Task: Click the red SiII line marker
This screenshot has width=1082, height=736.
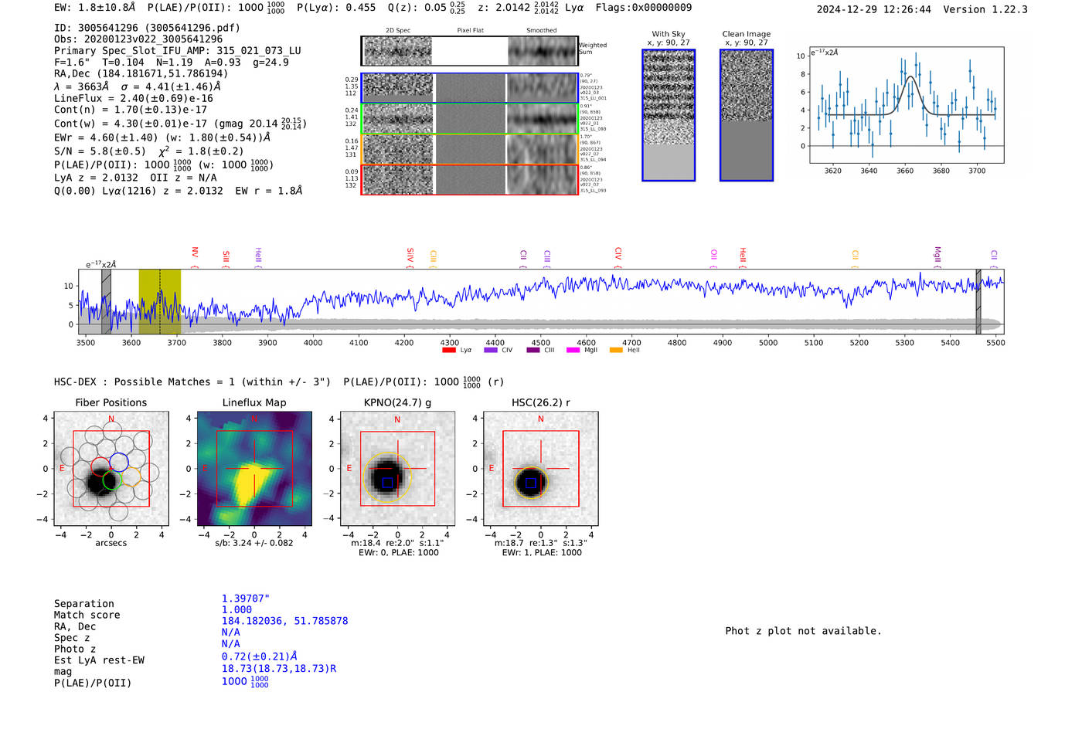Action: tap(226, 257)
